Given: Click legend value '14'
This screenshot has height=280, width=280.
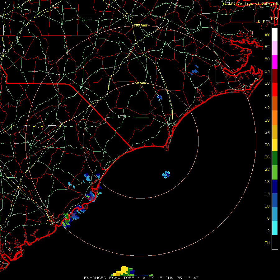Looking at the screenshot, I should pos(267,194).
